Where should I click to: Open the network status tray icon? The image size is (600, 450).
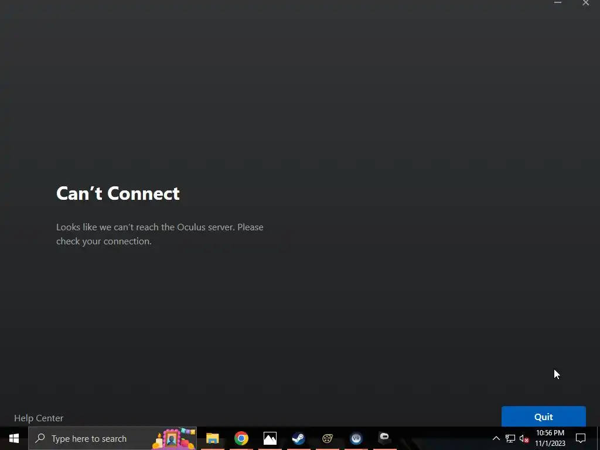tap(510, 438)
